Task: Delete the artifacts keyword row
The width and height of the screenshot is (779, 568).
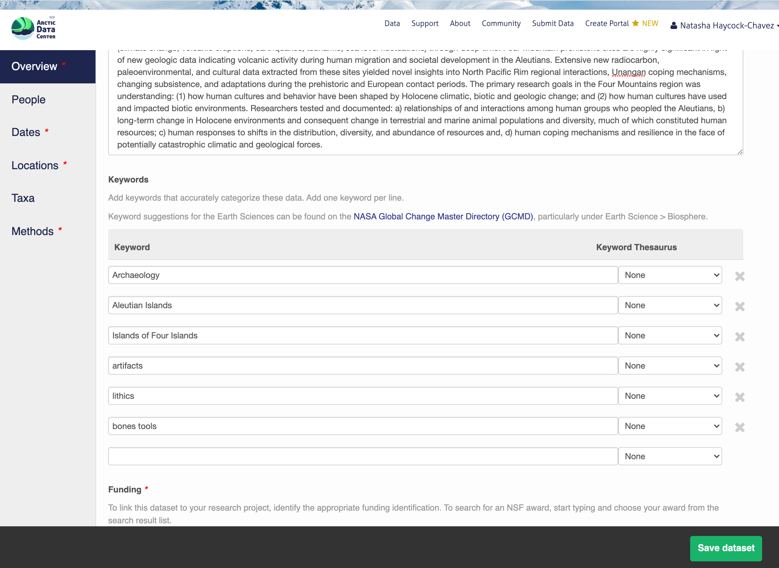Action: pos(739,367)
